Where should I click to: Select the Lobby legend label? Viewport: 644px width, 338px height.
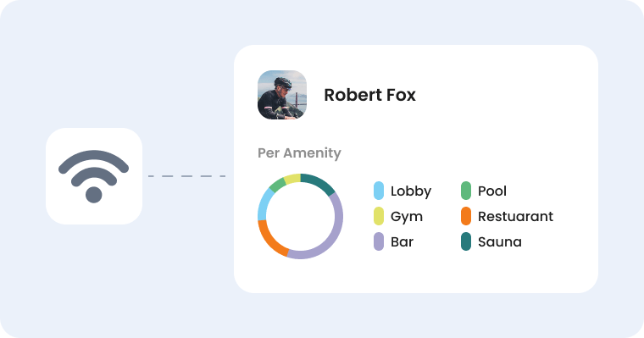pos(411,191)
